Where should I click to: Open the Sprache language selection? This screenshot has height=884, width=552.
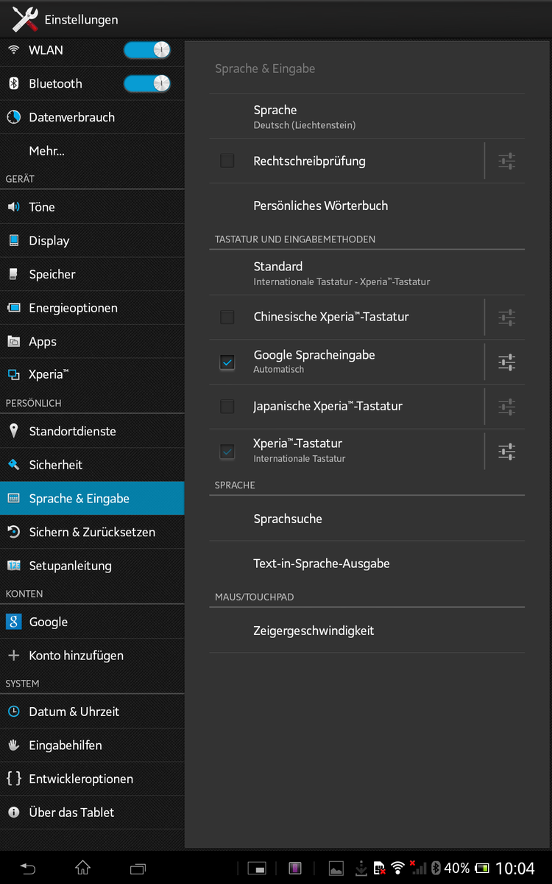[x=367, y=116]
